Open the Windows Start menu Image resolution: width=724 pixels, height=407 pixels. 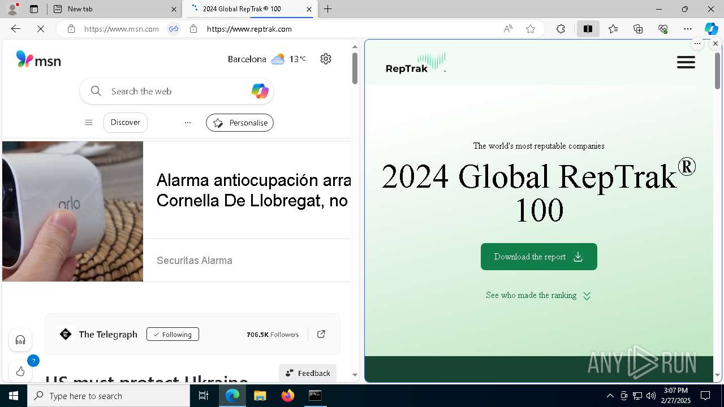click(x=14, y=396)
